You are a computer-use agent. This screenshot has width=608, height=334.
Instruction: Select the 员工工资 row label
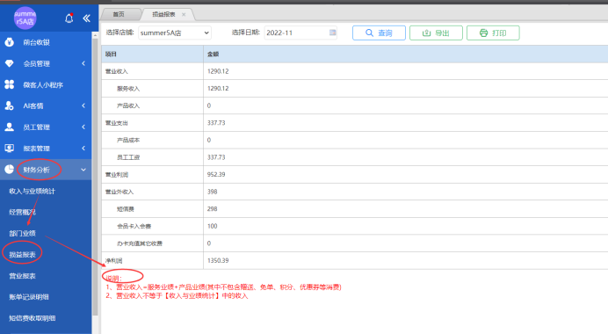(x=128, y=157)
